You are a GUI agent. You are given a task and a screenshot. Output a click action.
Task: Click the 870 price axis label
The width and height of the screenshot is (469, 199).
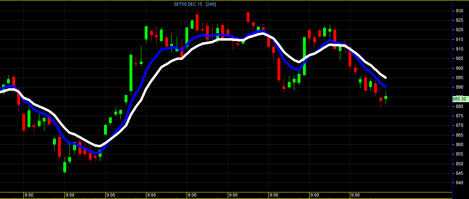[459, 125]
